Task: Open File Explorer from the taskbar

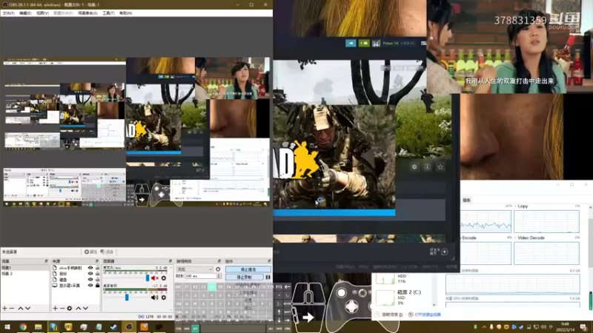Action: click(x=39, y=327)
